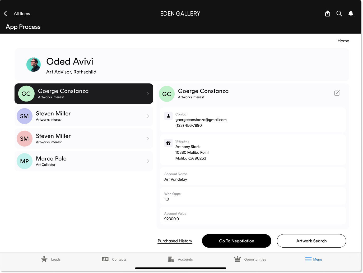Open the share icon in header
The width and height of the screenshot is (363, 273).
tap(327, 13)
